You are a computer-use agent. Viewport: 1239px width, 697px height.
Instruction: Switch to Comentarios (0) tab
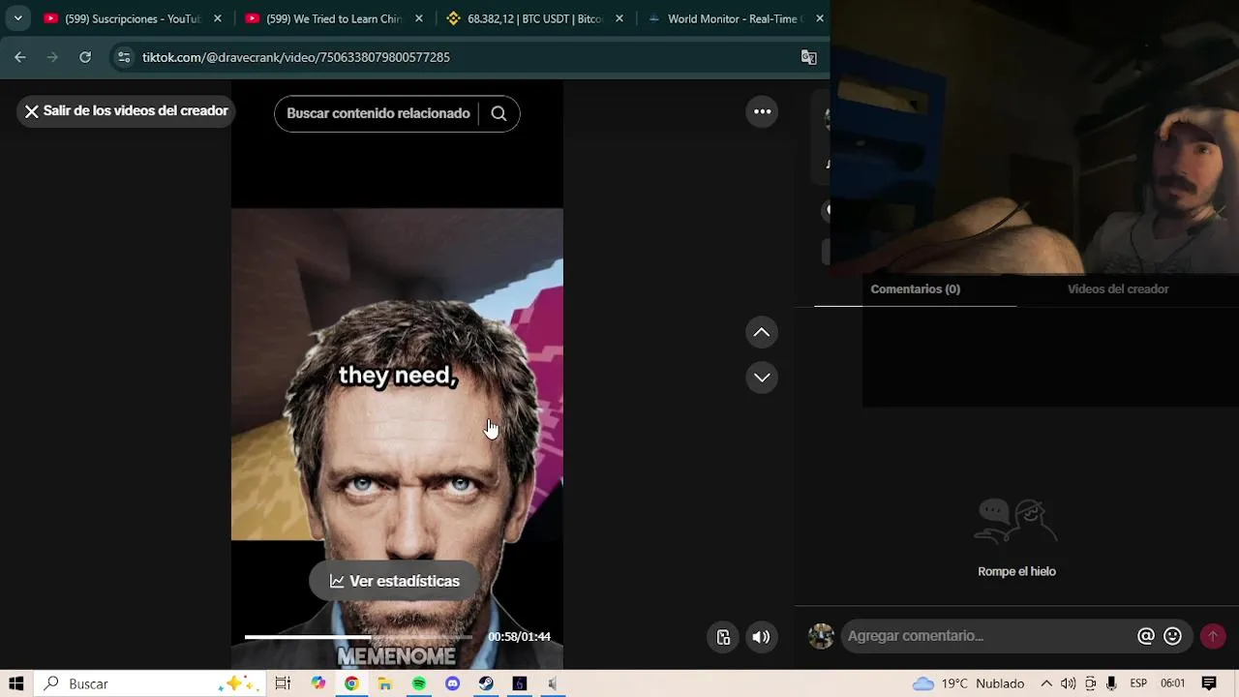point(915,289)
